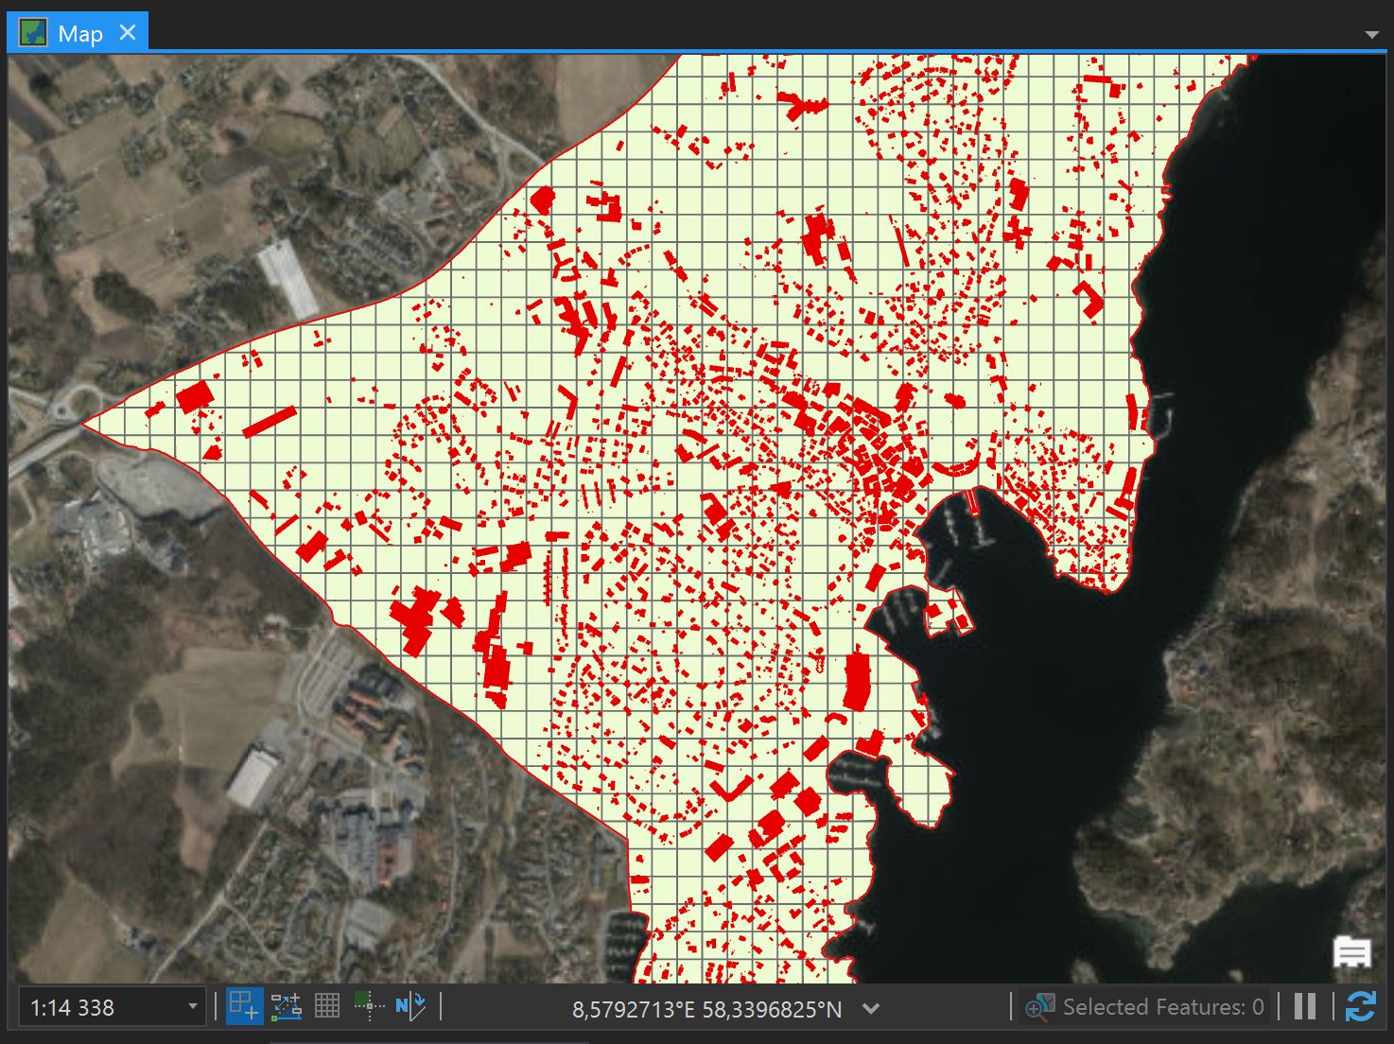This screenshot has width=1394, height=1044.
Task: Toggle the green cross Dynamic Constraints icon
Action: tap(368, 1006)
